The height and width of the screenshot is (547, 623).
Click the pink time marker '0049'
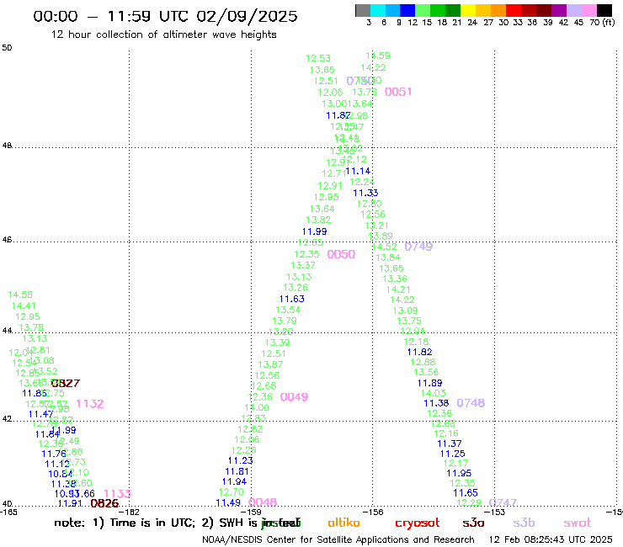pyautogui.click(x=295, y=397)
